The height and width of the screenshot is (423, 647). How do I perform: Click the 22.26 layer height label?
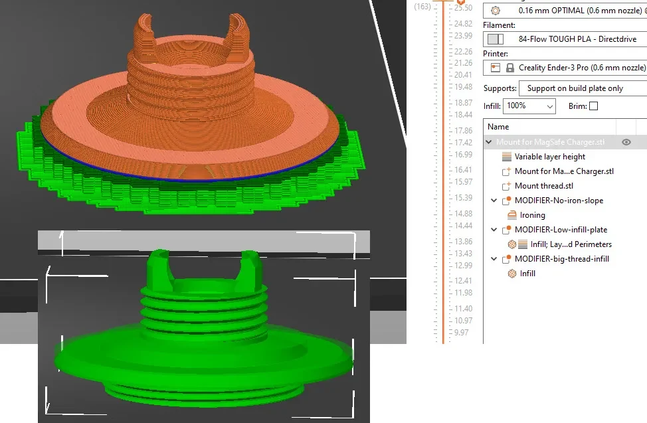pyautogui.click(x=463, y=52)
